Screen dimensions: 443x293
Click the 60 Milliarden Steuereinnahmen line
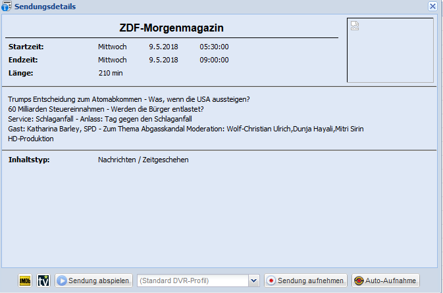pos(106,109)
